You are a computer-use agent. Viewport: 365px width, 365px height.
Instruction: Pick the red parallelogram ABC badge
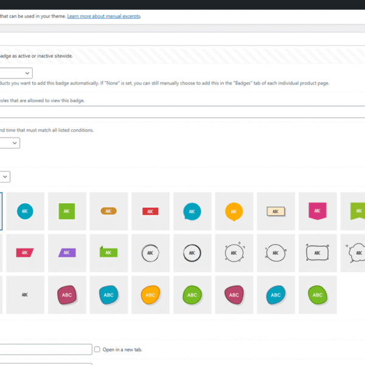point(25,252)
